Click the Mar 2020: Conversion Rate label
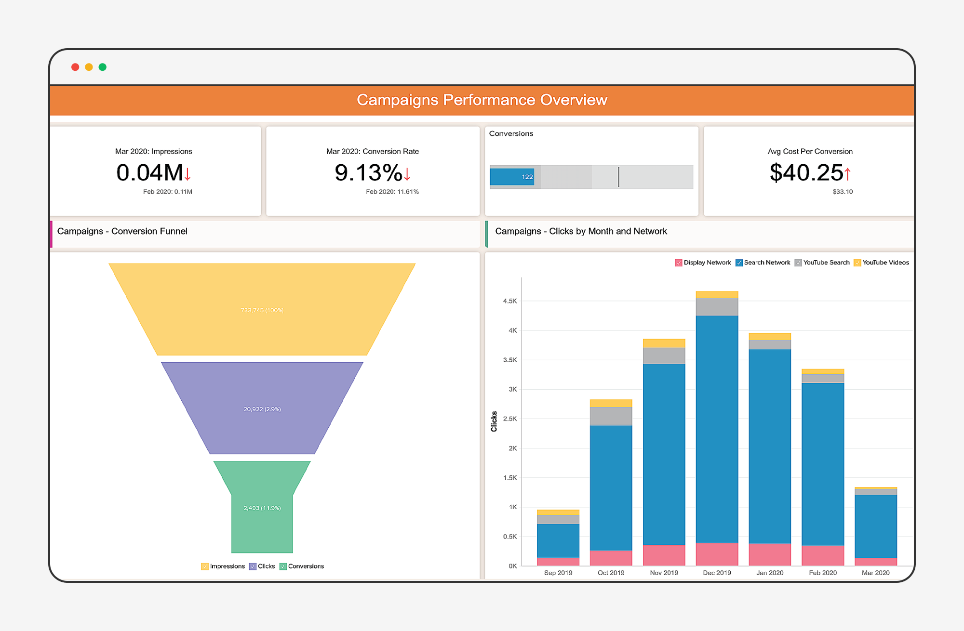 [373, 151]
